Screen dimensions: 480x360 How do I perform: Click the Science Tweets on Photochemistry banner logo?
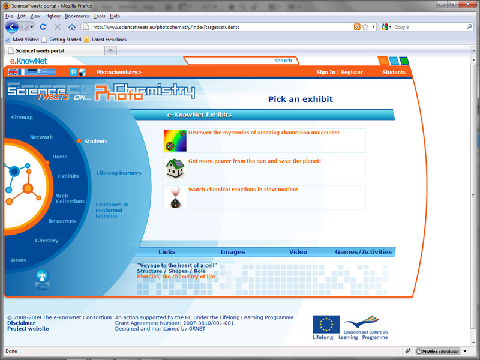101,92
